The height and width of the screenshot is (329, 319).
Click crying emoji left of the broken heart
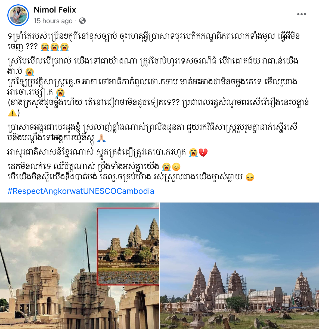tap(193, 152)
